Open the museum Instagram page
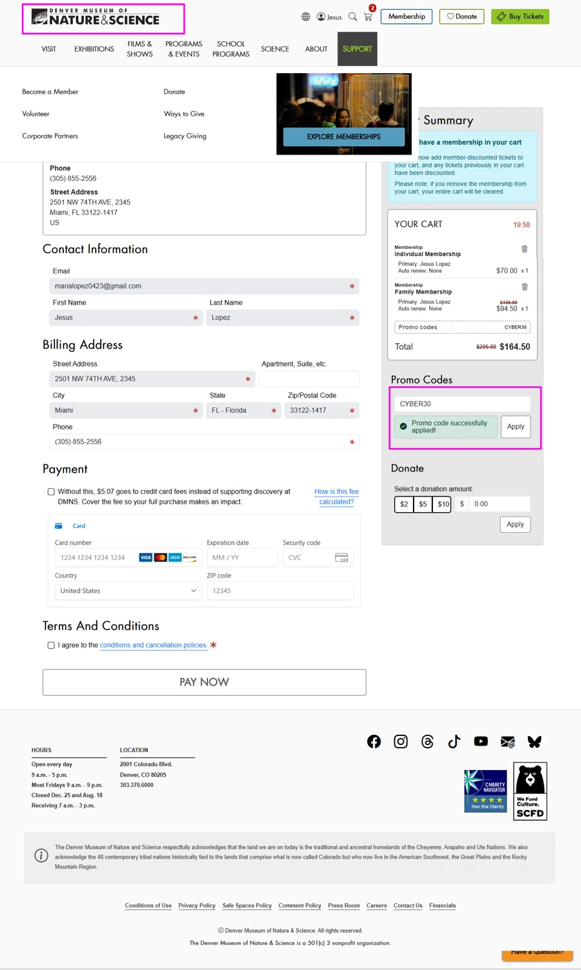 [x=401, y=742]
